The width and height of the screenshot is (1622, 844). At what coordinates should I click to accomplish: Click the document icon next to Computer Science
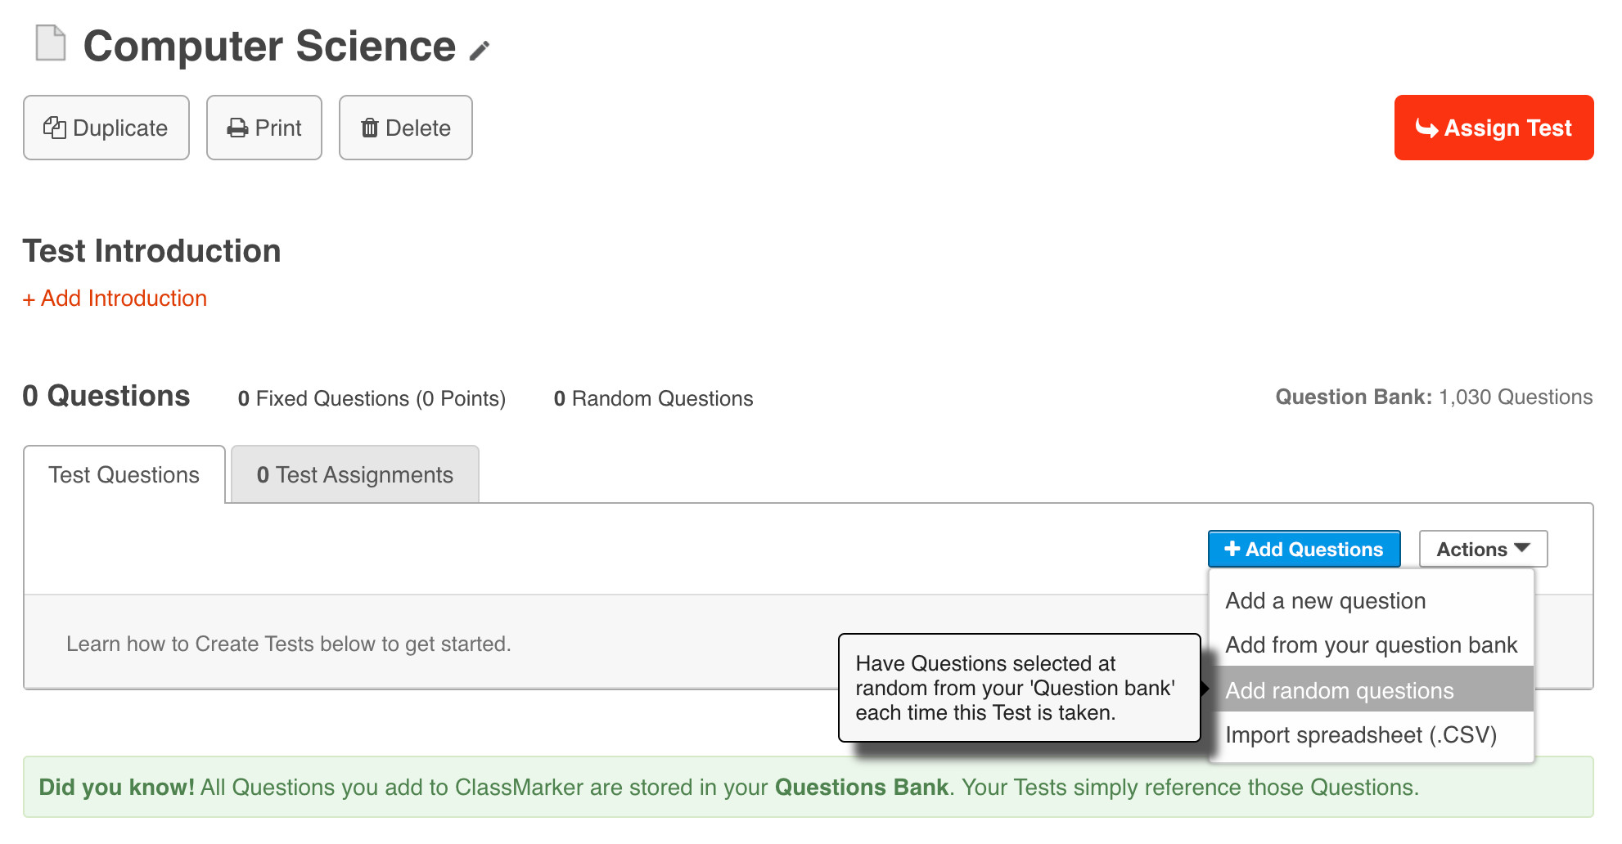click(x=51, y=43)
